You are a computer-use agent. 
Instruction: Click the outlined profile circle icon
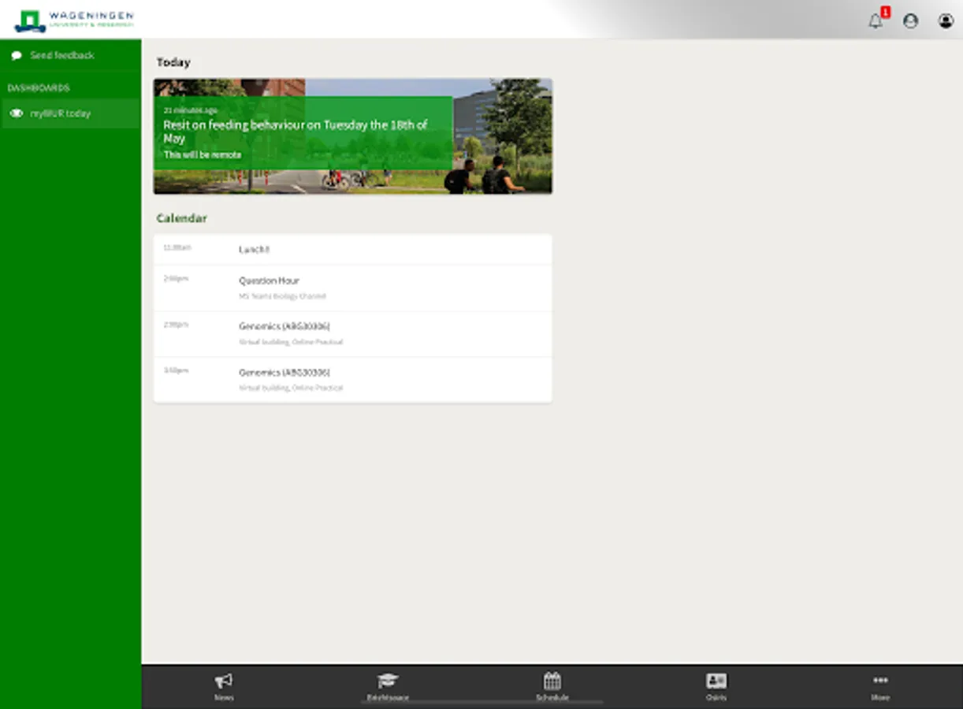(x=911, y=21)
